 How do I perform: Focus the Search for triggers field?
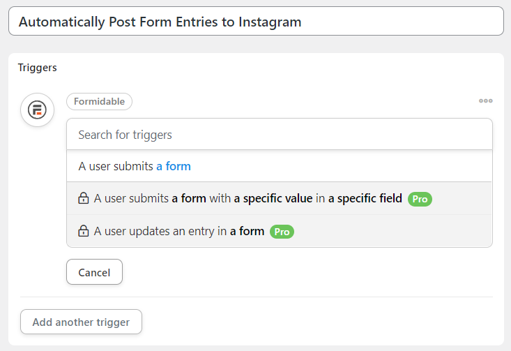280,135
